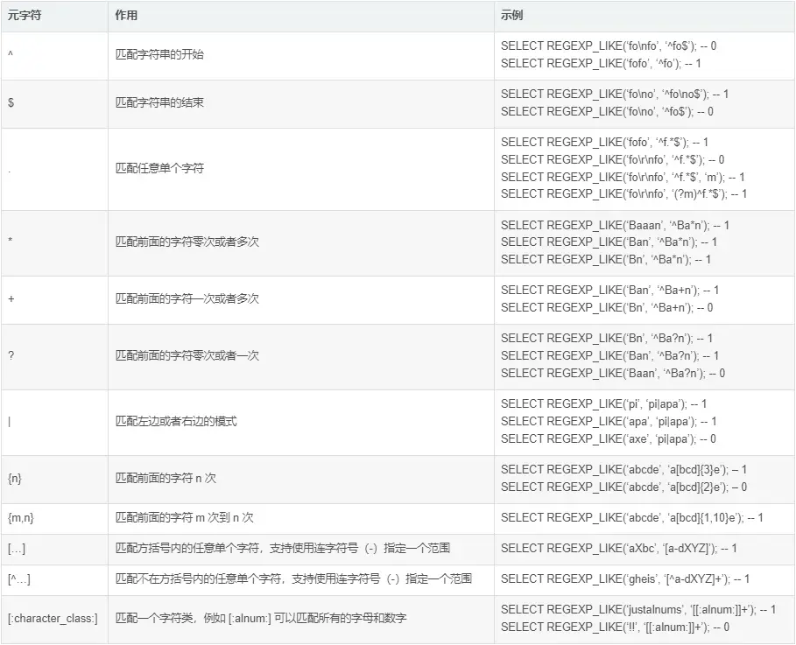The height and width of the screenshot is (645, 796).
Task: Click example with 'a[bcd]{1,10}e' pattern
Action: coord(632,517)
